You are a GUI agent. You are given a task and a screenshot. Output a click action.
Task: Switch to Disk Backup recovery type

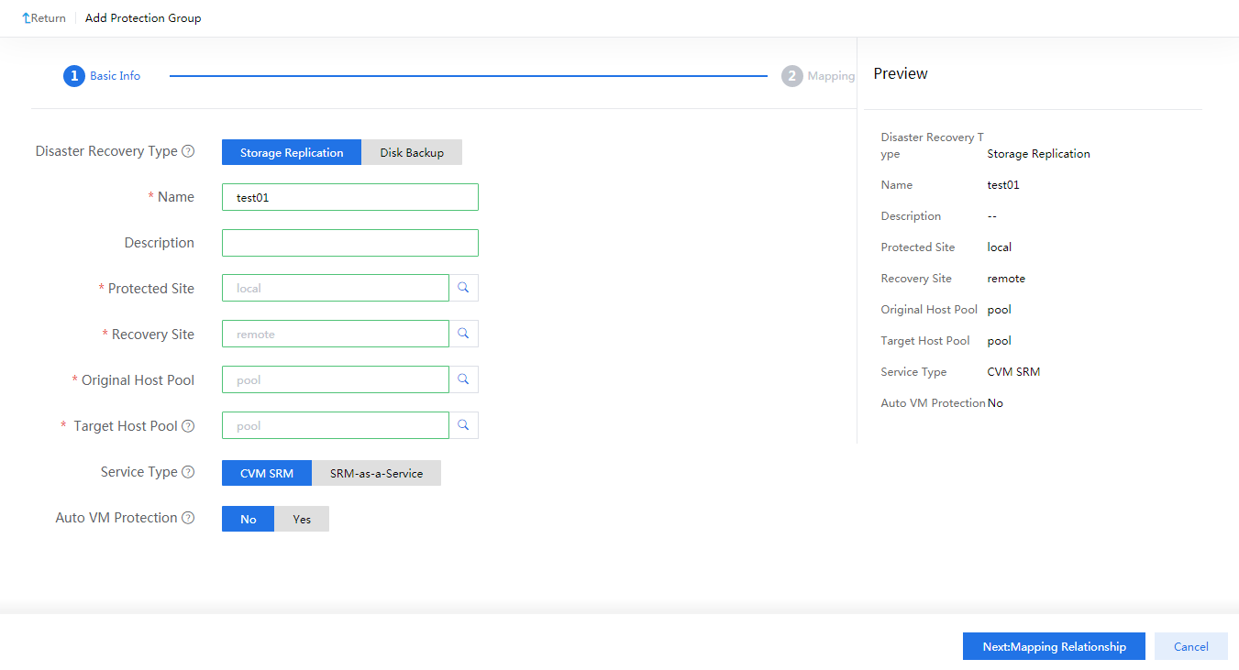(412, 151)
